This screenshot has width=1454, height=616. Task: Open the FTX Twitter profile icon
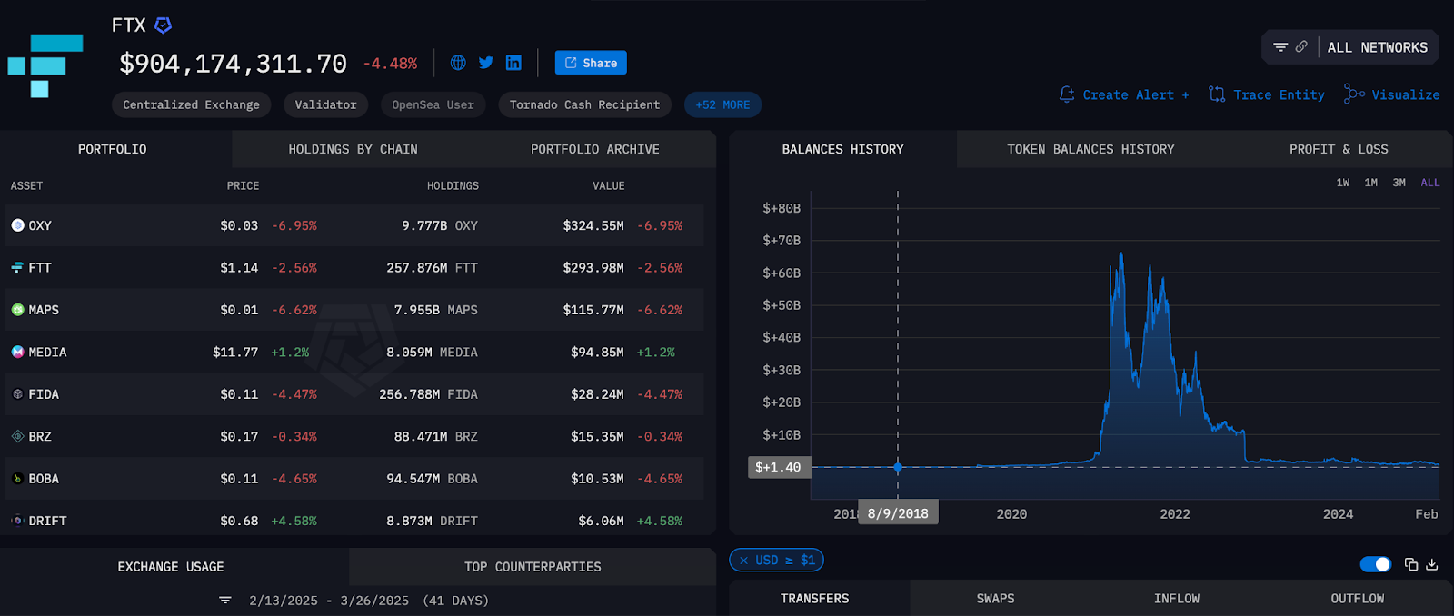coord(486,63)
